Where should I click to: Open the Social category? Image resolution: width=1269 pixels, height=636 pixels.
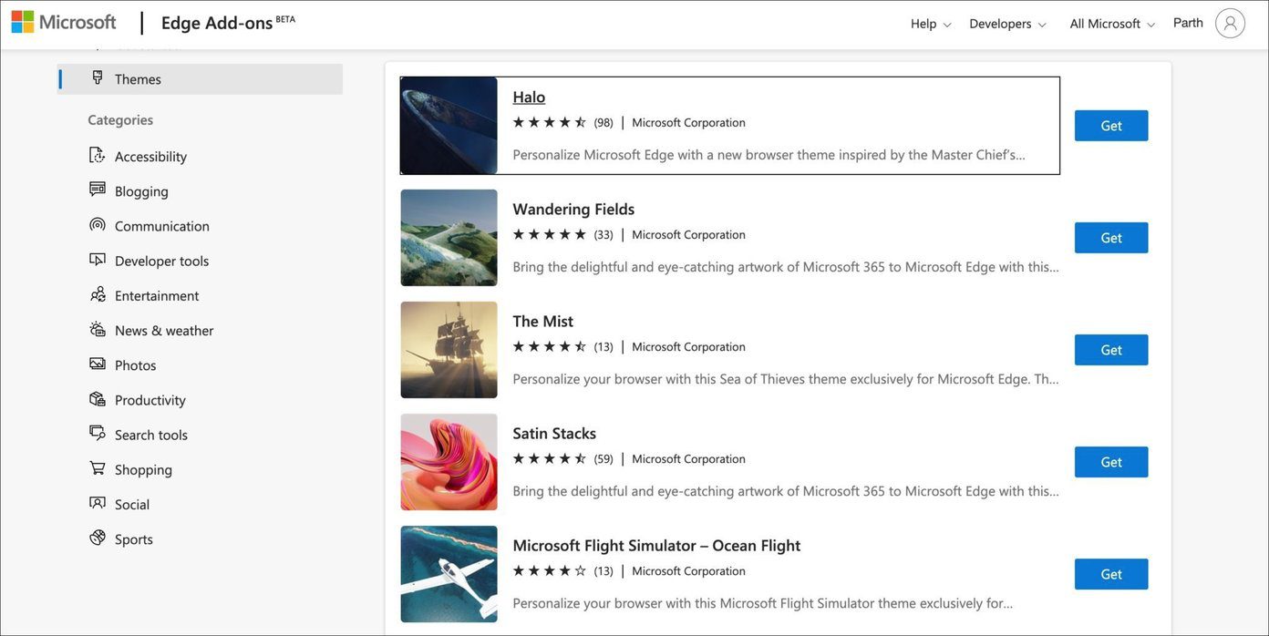pos(132,504)
